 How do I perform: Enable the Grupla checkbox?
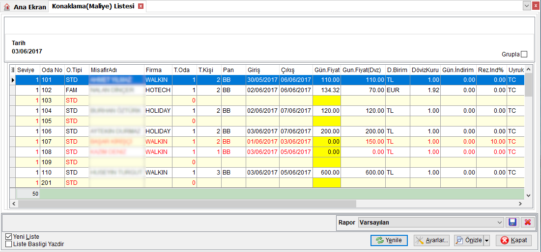click(x=524, y=54)
